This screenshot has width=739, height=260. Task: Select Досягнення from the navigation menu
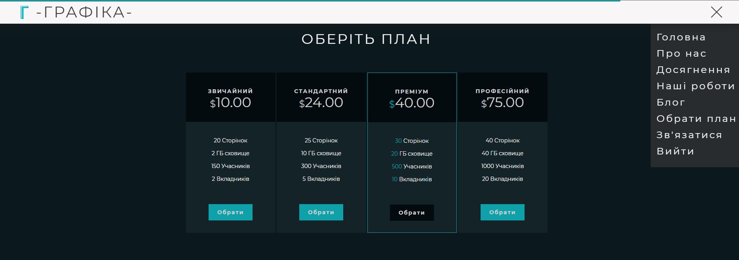(693, 70)
